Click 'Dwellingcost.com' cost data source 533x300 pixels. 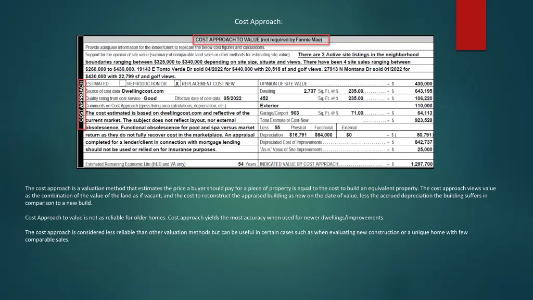143,91
